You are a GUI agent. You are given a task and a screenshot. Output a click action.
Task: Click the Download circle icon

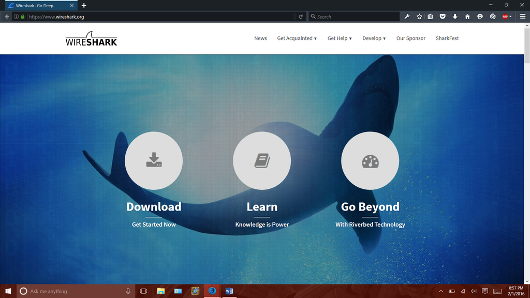[x=154, y=160]
